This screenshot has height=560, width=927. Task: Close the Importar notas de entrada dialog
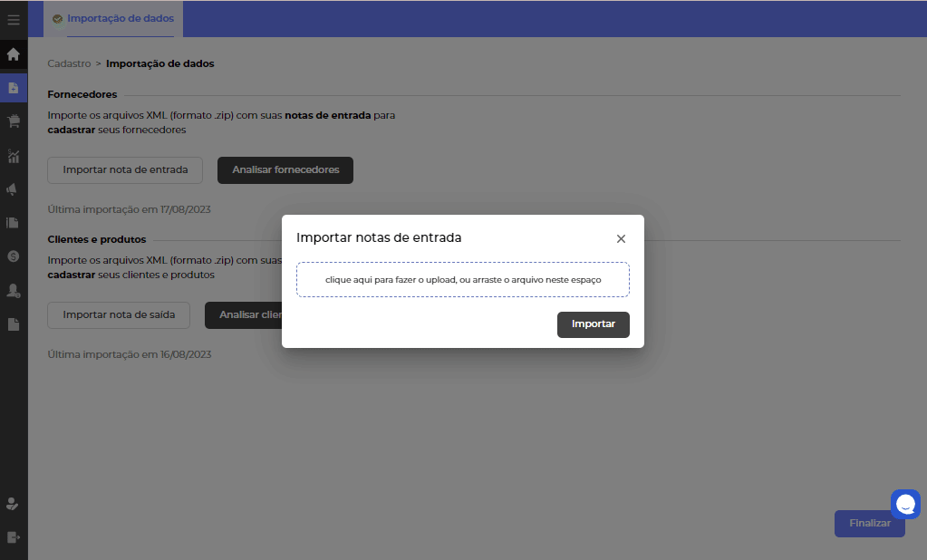tap(621, 238)
